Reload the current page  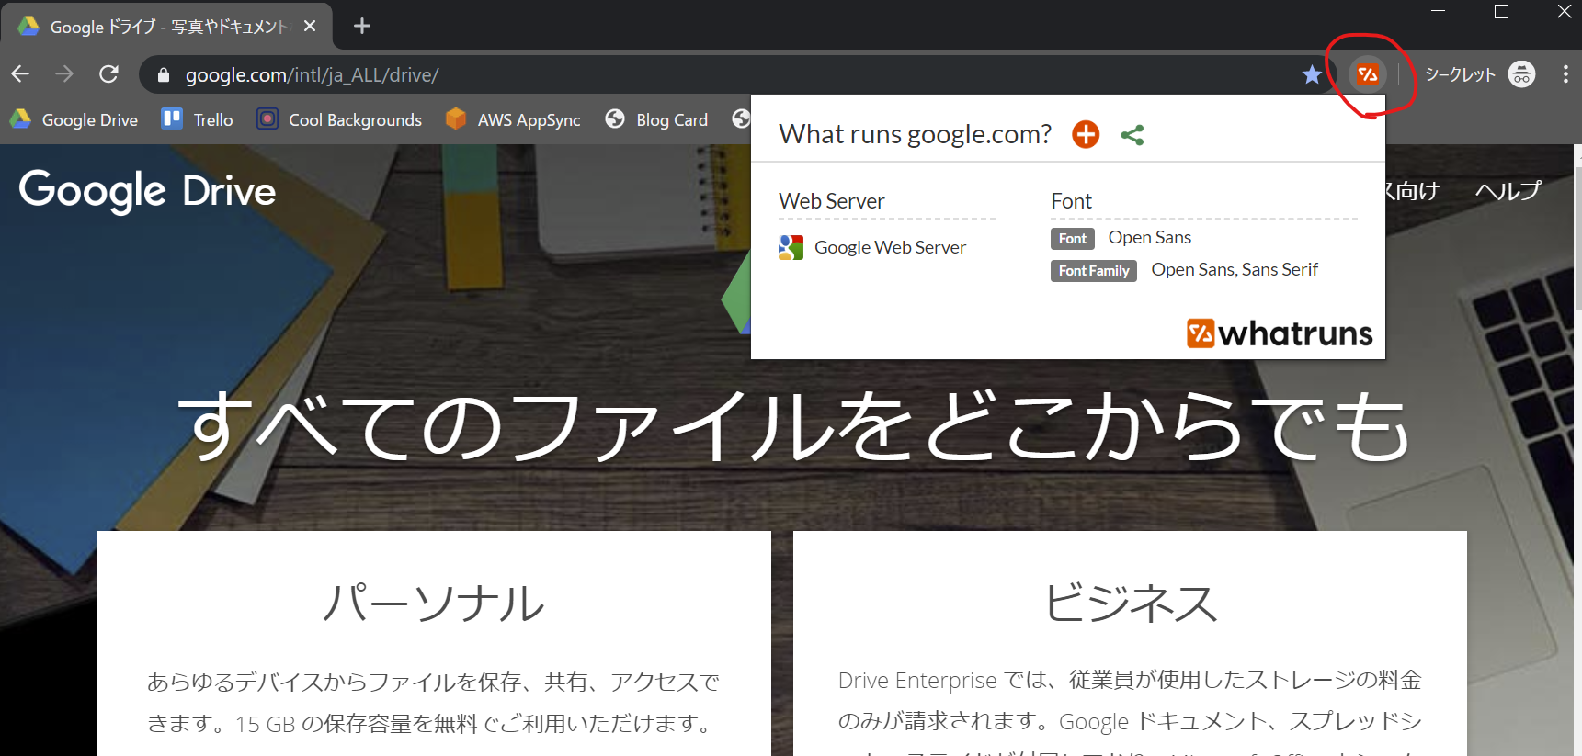[x=108, y=74]
